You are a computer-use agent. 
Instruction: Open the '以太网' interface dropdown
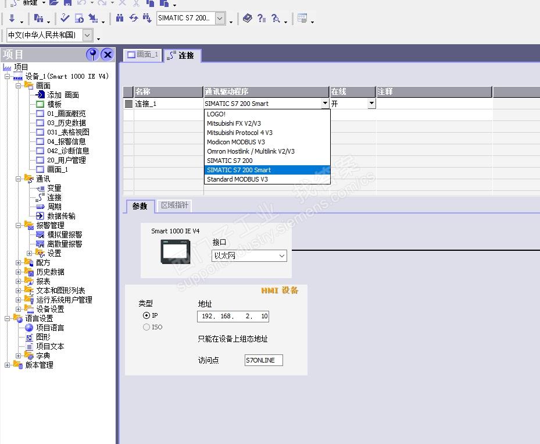(249, 256)
